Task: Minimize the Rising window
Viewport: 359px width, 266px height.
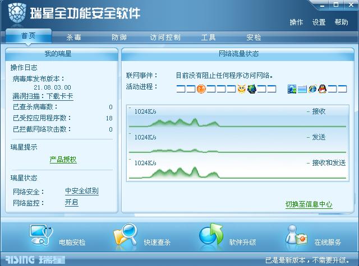Action: tap(323, 5)
